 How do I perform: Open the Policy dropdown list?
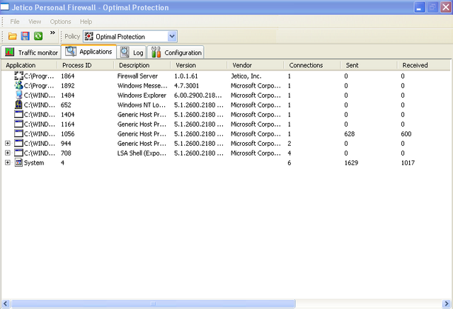tap(172, 36)
